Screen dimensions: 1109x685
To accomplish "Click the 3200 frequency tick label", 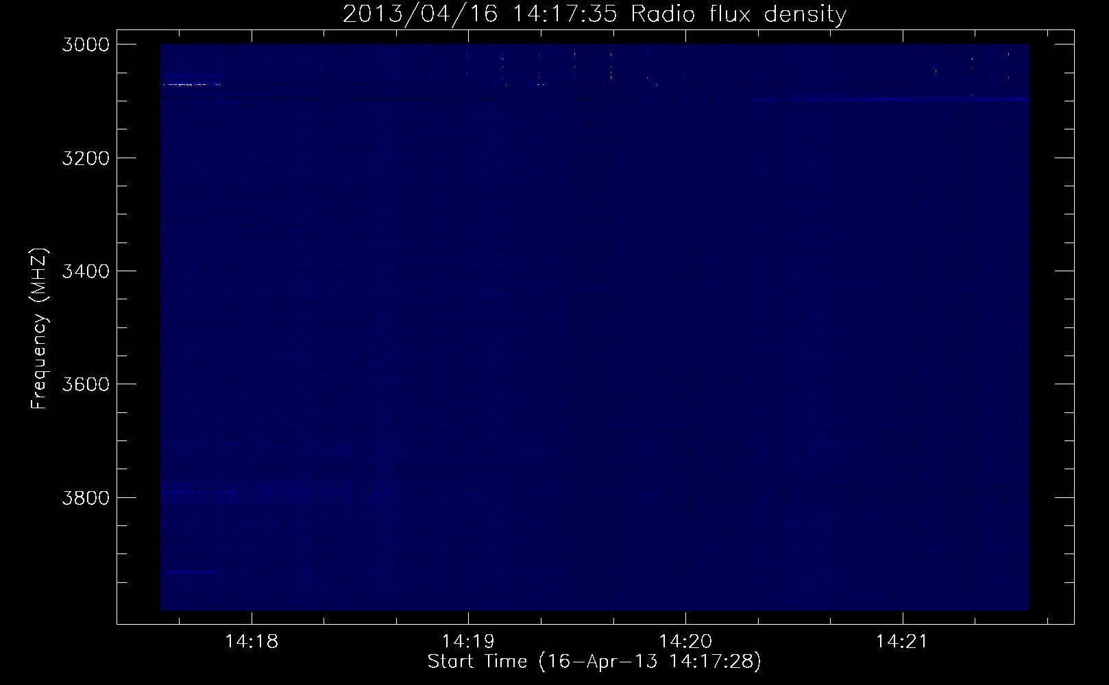I will coord(86,158).
